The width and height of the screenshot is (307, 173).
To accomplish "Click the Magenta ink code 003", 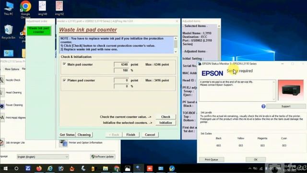I will (262, 146).
